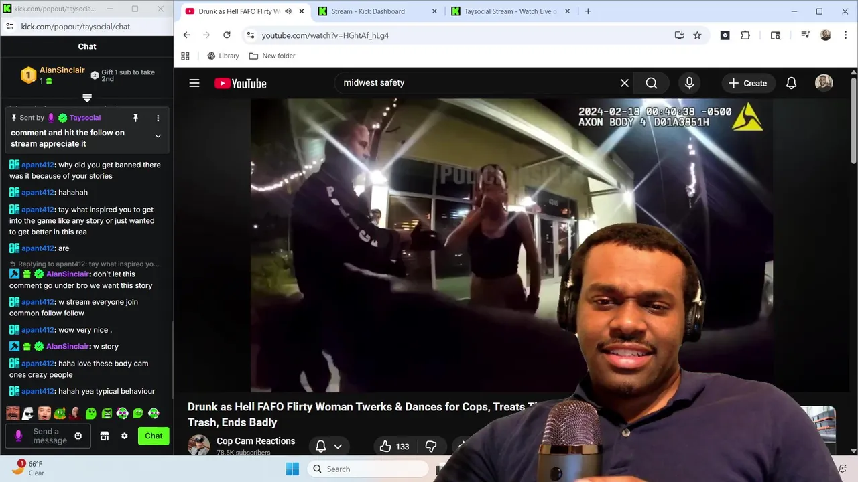
Task: Open YouTube notifications bell
Action: pyautogui.click(x=792, y=83)
